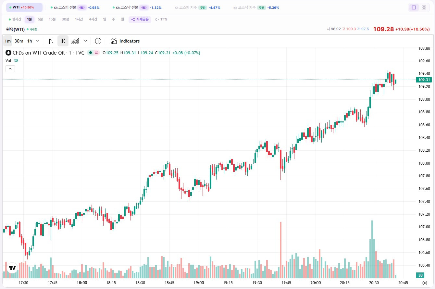Click the last price label 109.31
This screenshot has height=289, width=435.
424,79
